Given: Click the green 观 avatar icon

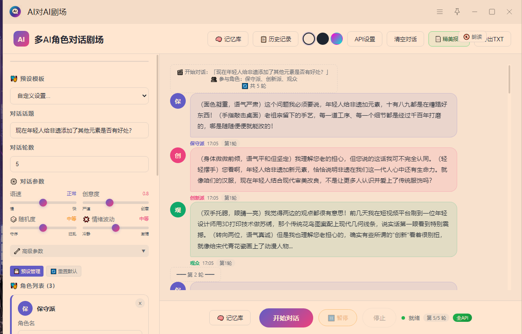Looking at the screenshot, I should [x=178, y=210].
